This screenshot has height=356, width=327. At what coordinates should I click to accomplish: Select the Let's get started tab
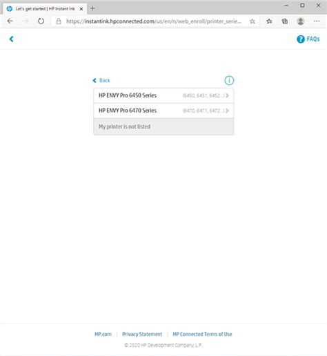click(45, 9)
